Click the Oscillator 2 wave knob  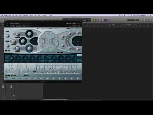click(x=23, y=41)
